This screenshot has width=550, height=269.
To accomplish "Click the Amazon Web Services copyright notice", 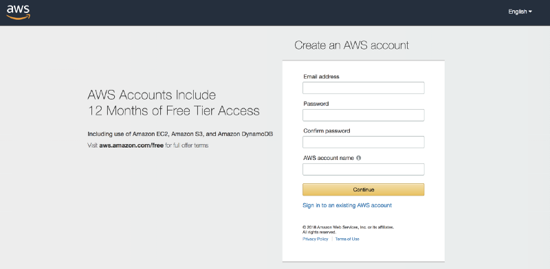I will [x=349, y=229].
